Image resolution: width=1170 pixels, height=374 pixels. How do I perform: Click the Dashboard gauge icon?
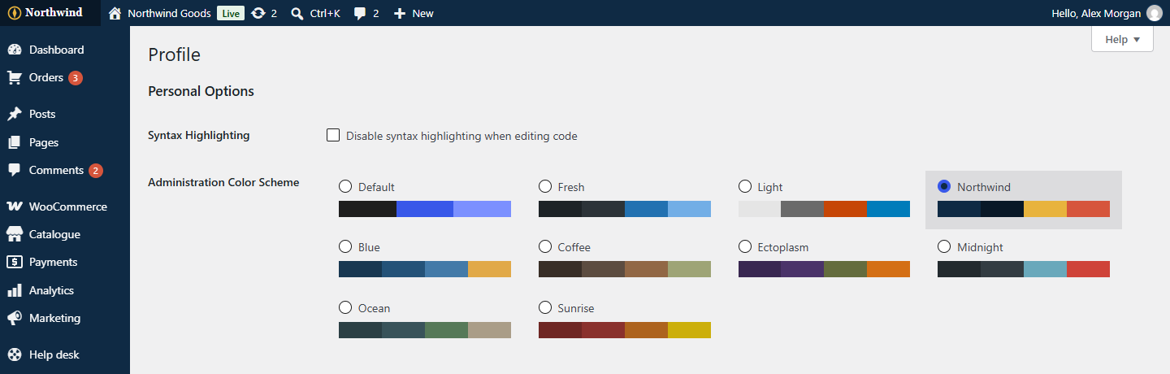[x=15, y=50]
